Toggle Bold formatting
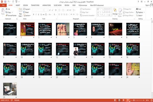This screenshot has height=102, width=153. point(34,15)
